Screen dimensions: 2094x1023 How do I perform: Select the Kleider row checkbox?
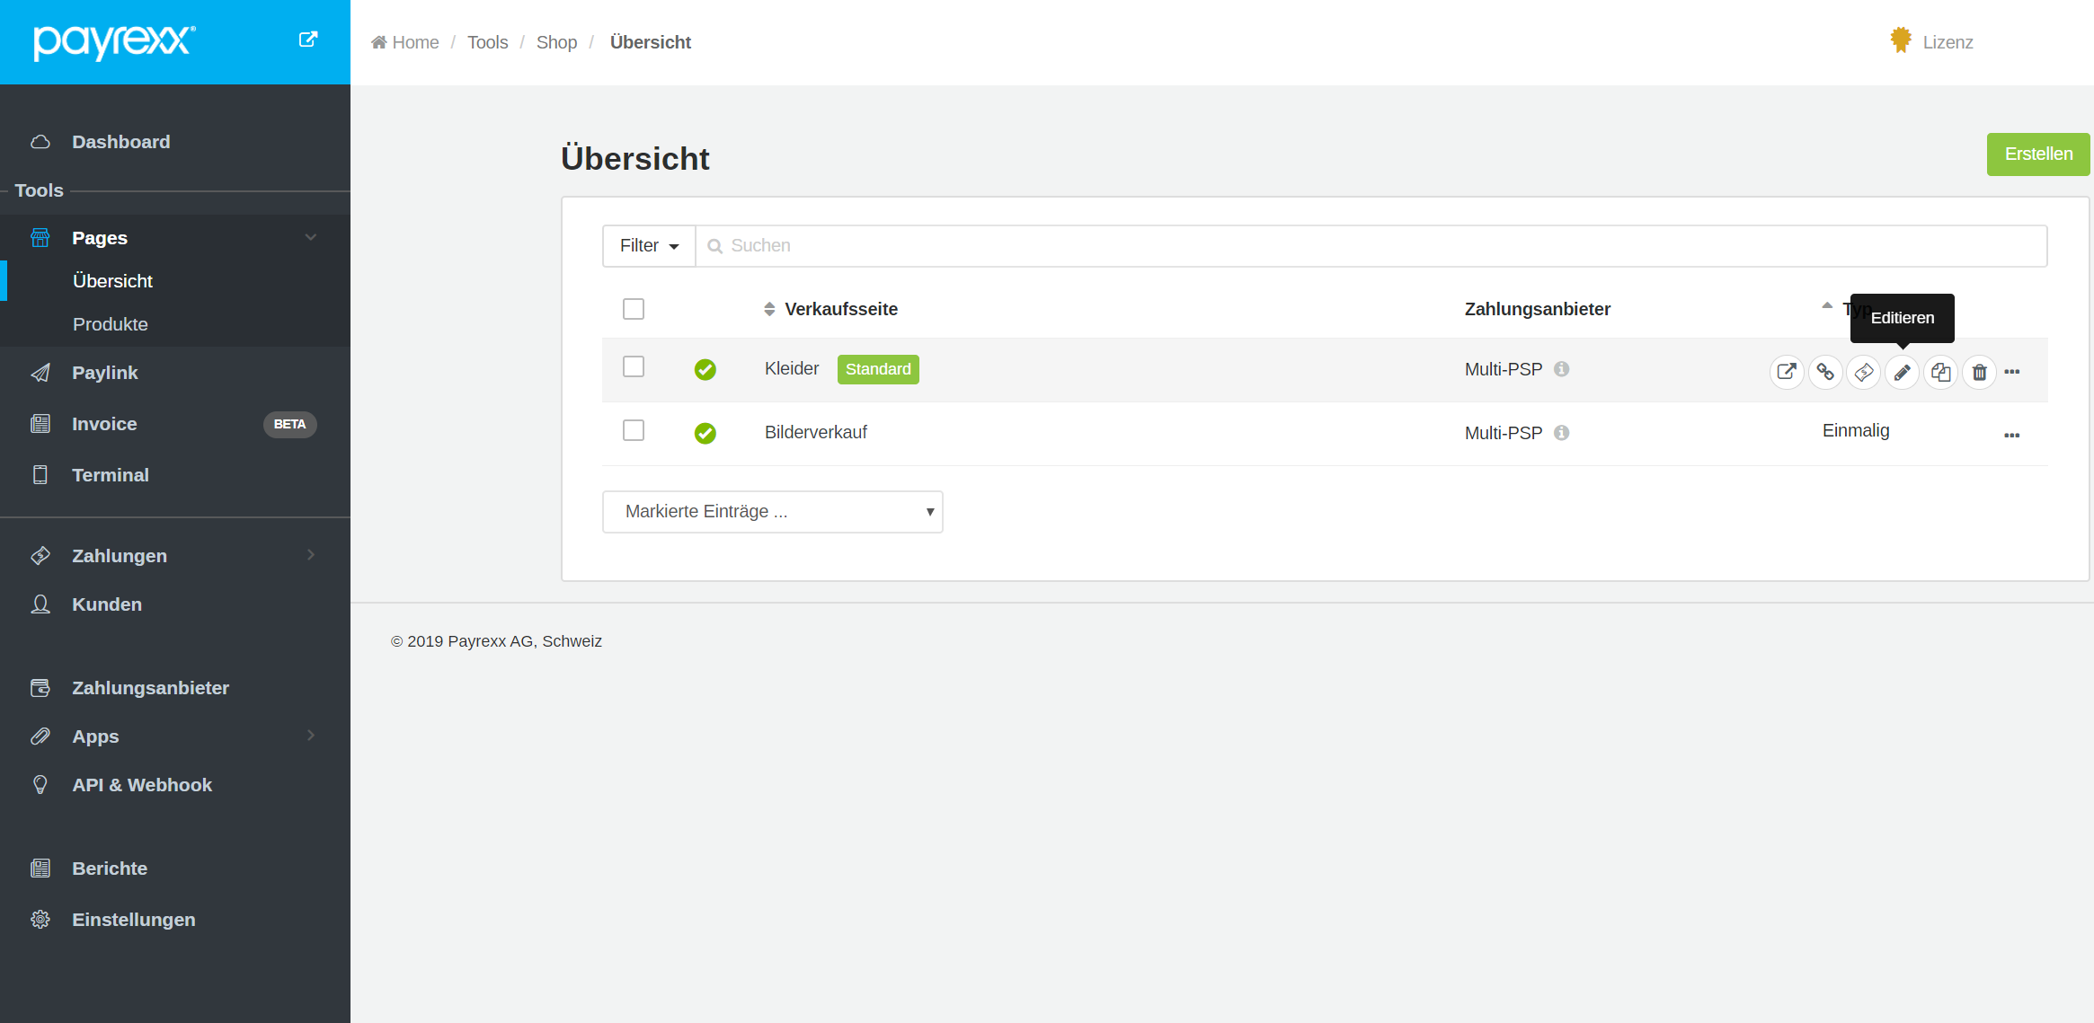point(634,366)
